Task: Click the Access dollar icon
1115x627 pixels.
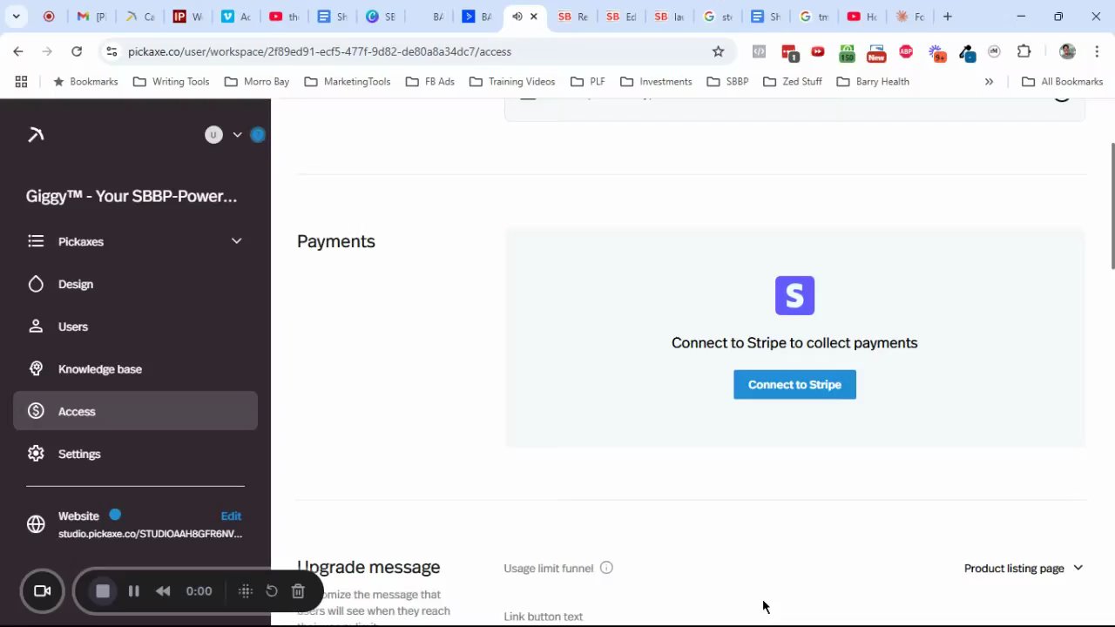Action: [36, 411]
